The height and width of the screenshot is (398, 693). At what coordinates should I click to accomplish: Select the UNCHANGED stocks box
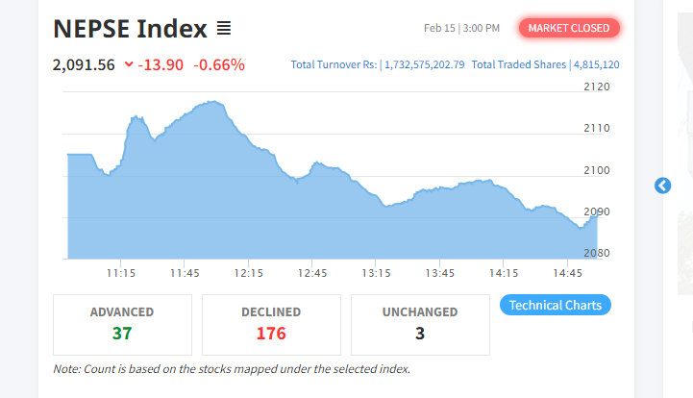(x=420, y=324)
